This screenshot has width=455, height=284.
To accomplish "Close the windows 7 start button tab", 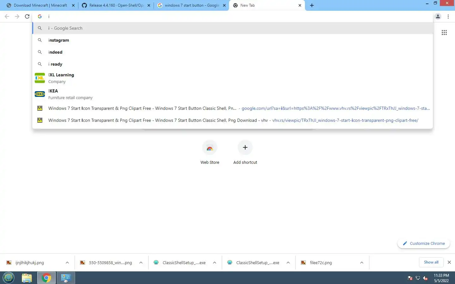I will pos(224,5).
